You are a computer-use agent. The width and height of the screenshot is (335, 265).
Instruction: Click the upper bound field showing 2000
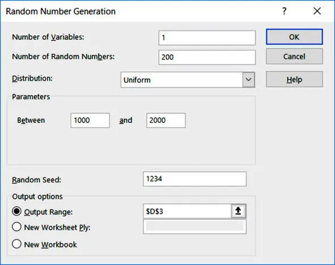(166, 121)
